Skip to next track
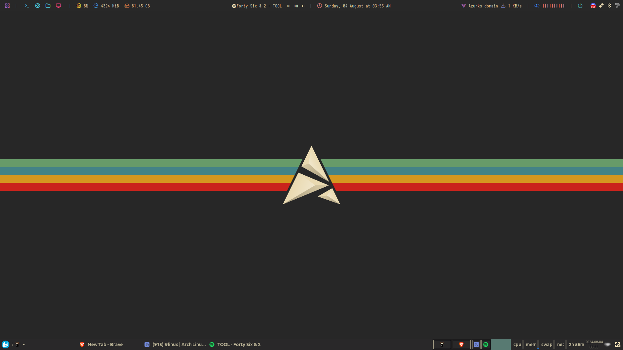Viewport: 623px width, 350px height. tap(303, 6)
